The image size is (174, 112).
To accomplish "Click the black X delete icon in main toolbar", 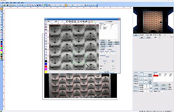I will [37, 5].
